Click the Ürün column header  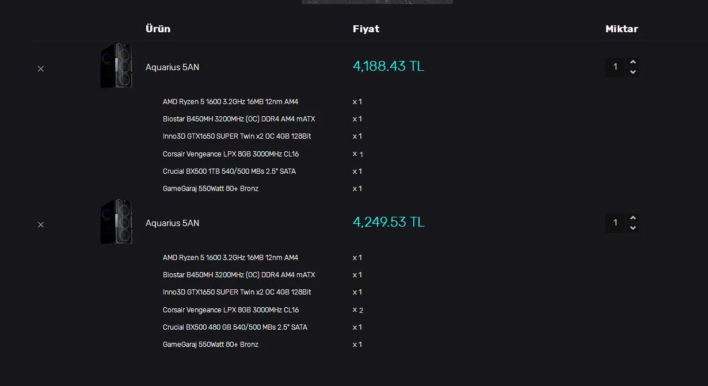[158, 29]
